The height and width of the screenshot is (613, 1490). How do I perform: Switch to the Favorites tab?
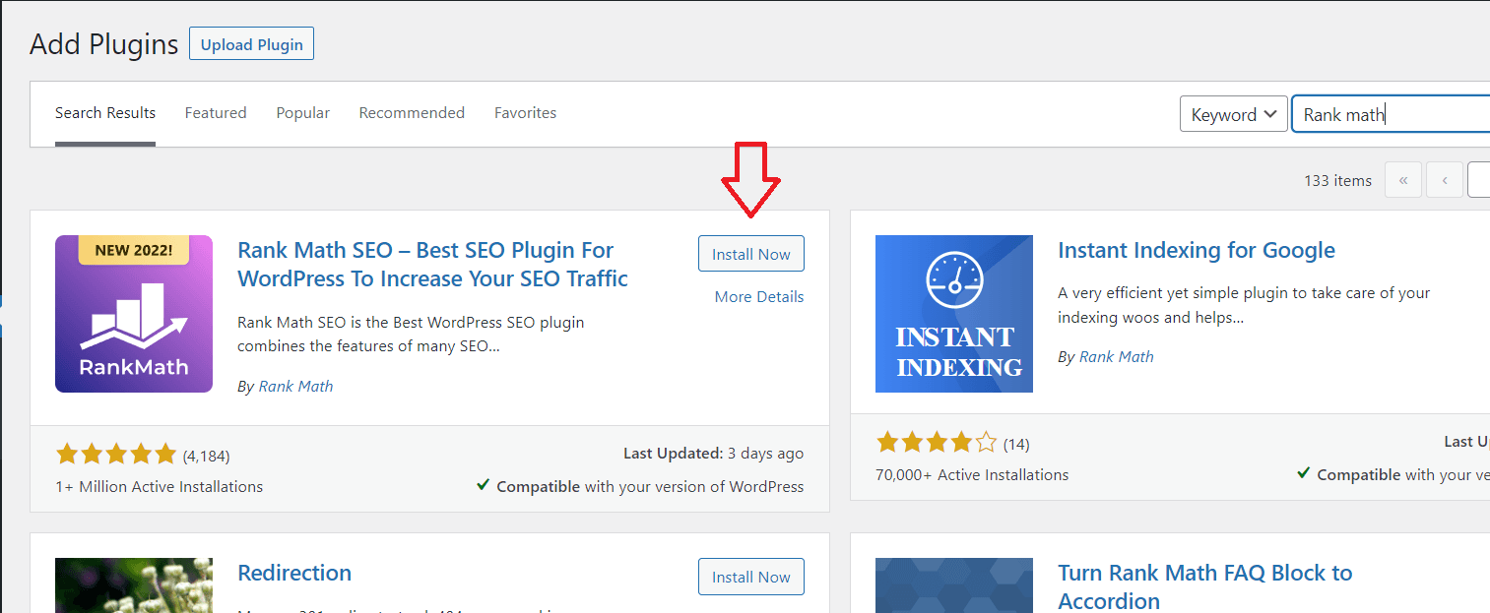525,113
